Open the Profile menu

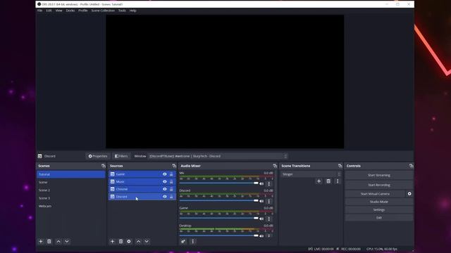[83, 11]
